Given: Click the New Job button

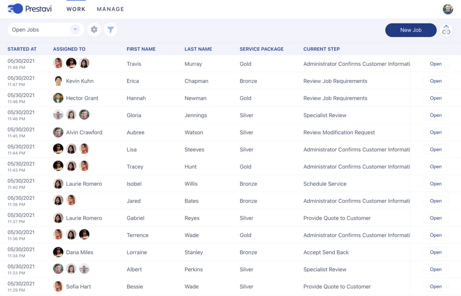Looking at the screenshot, I should (x=411, y=30).
